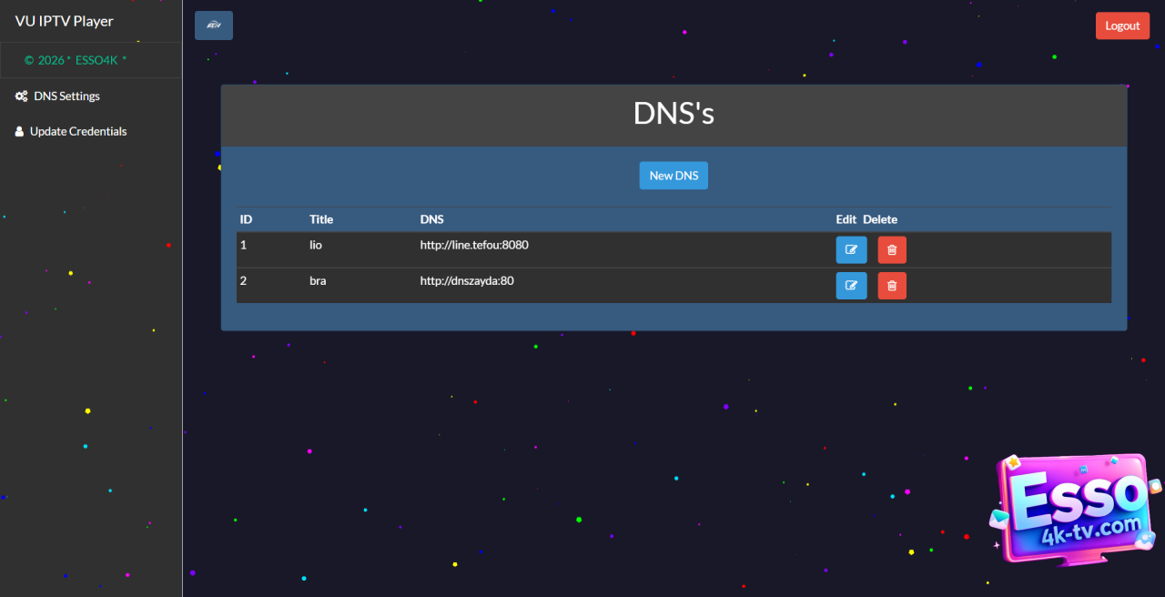The width and height of the screenshot is (1165, 597).
Task: Delete the bra DNS entry
Action: tap(892, 286)
